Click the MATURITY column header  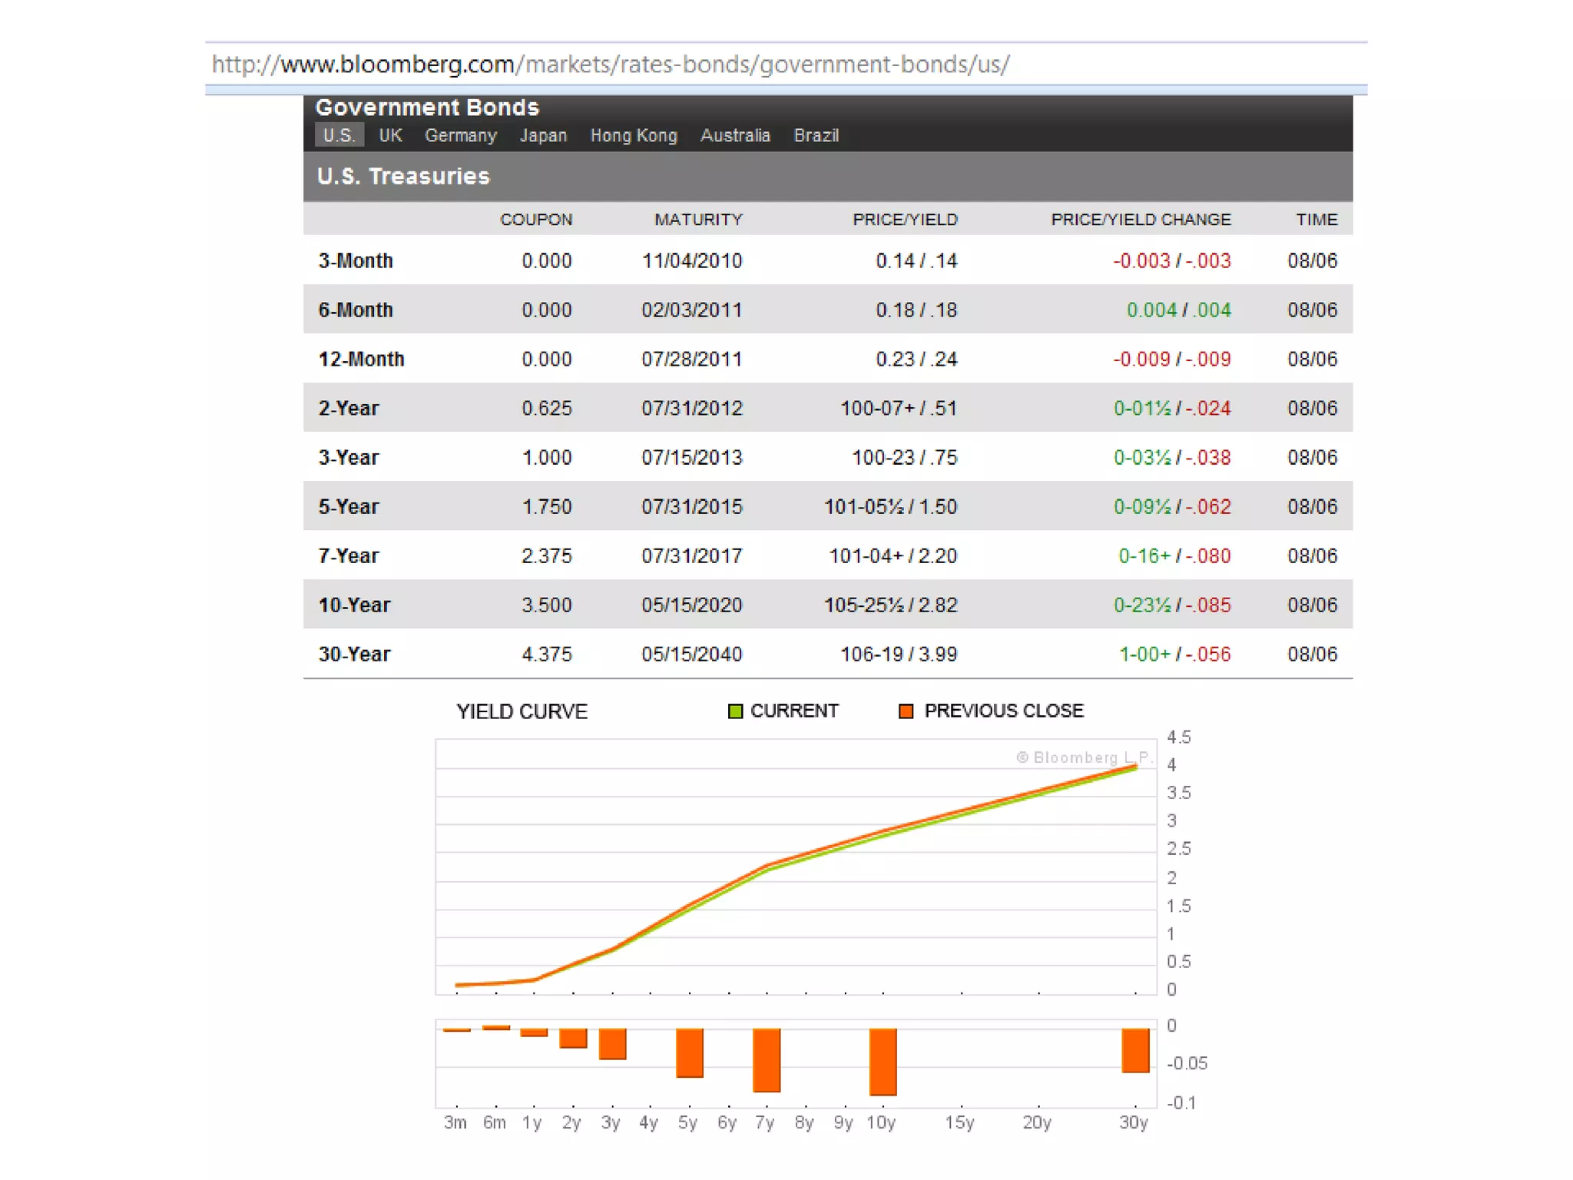click(x=698, y=220)
